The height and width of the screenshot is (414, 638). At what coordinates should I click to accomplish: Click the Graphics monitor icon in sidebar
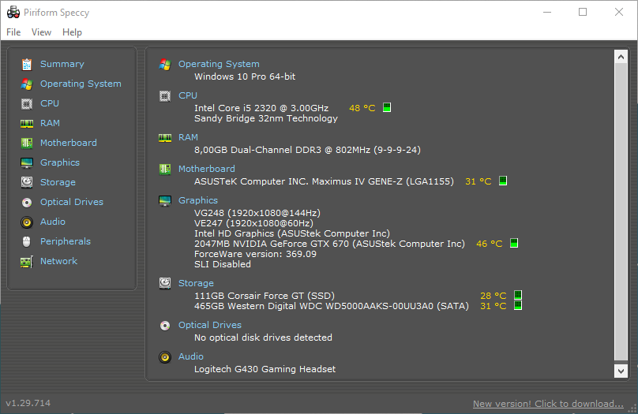pyautogui.click(x=27, y=163)
